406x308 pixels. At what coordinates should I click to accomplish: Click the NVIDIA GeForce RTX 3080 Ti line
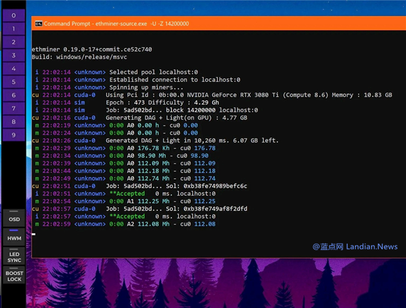click(212, 95)
